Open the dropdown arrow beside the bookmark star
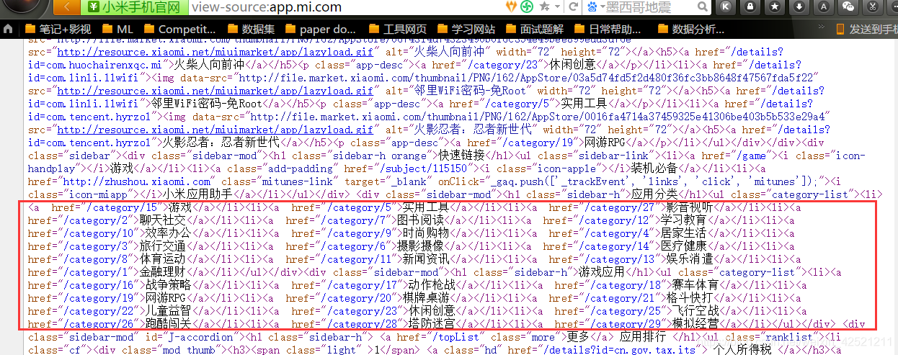Screen dimensions: 898x355 tap(556, 7)
